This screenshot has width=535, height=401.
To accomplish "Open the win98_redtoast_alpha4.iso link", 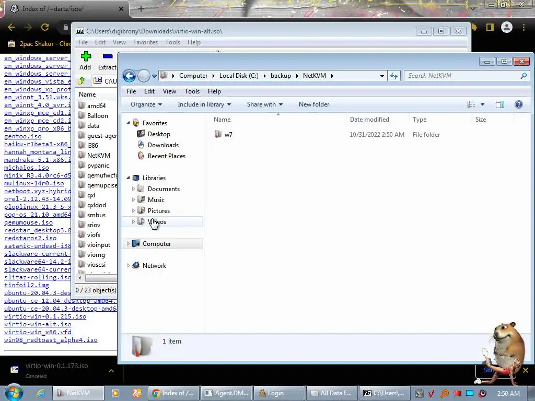I will (51, 340).
